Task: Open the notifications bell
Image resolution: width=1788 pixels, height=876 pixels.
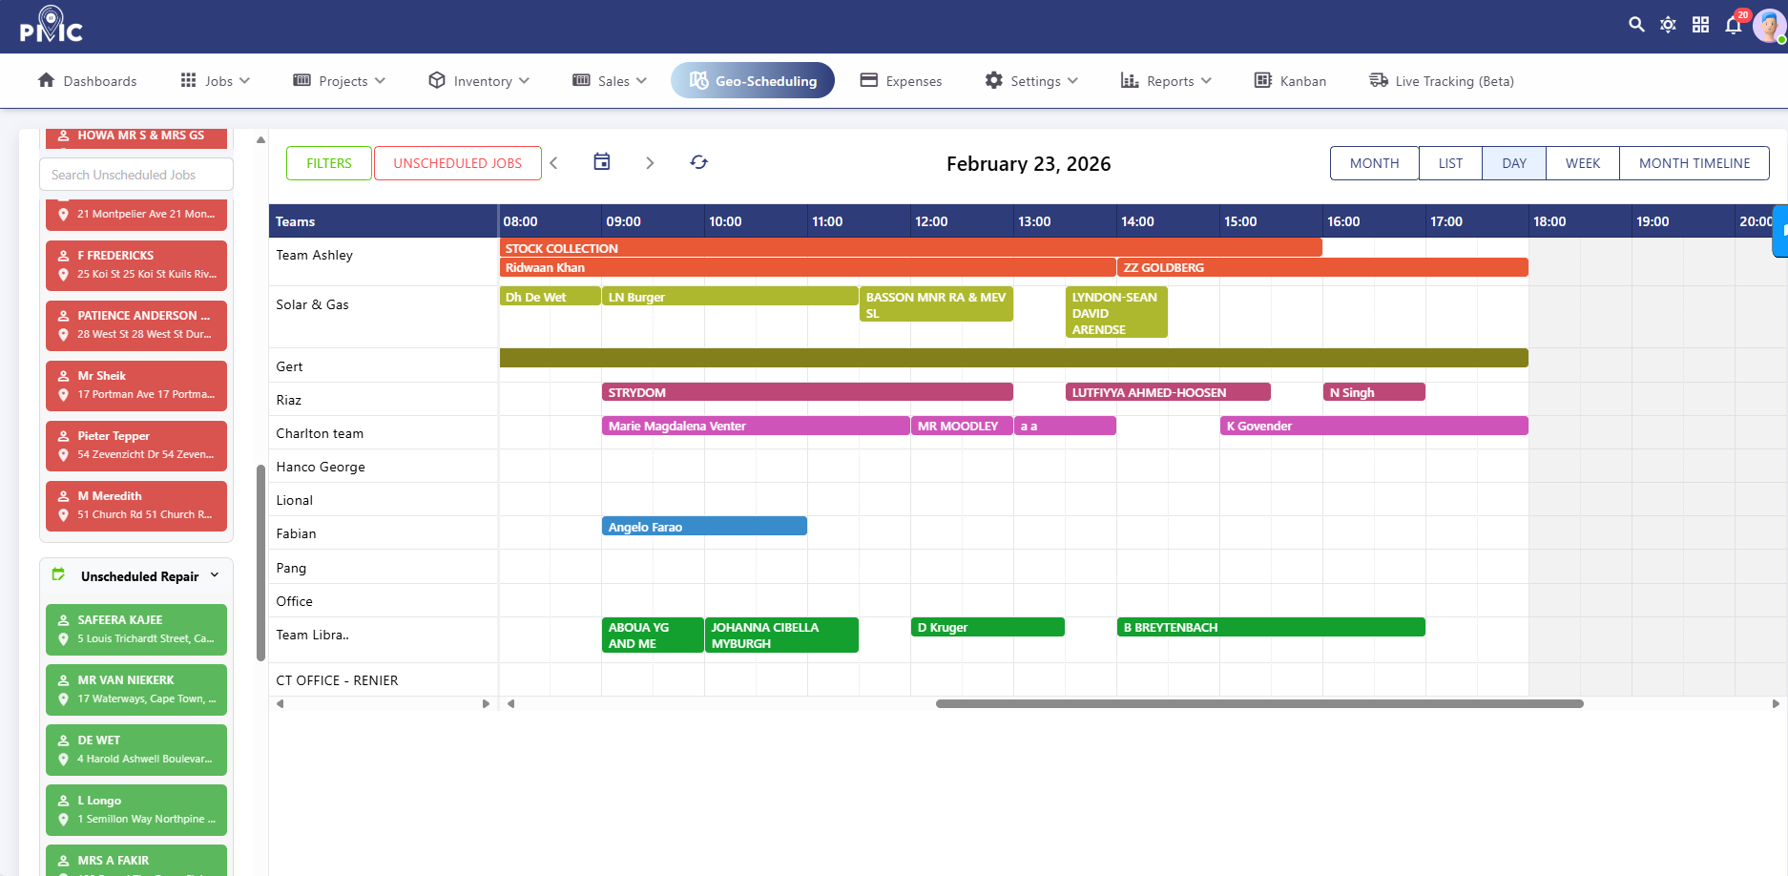Action: (x=1734, y=25)
